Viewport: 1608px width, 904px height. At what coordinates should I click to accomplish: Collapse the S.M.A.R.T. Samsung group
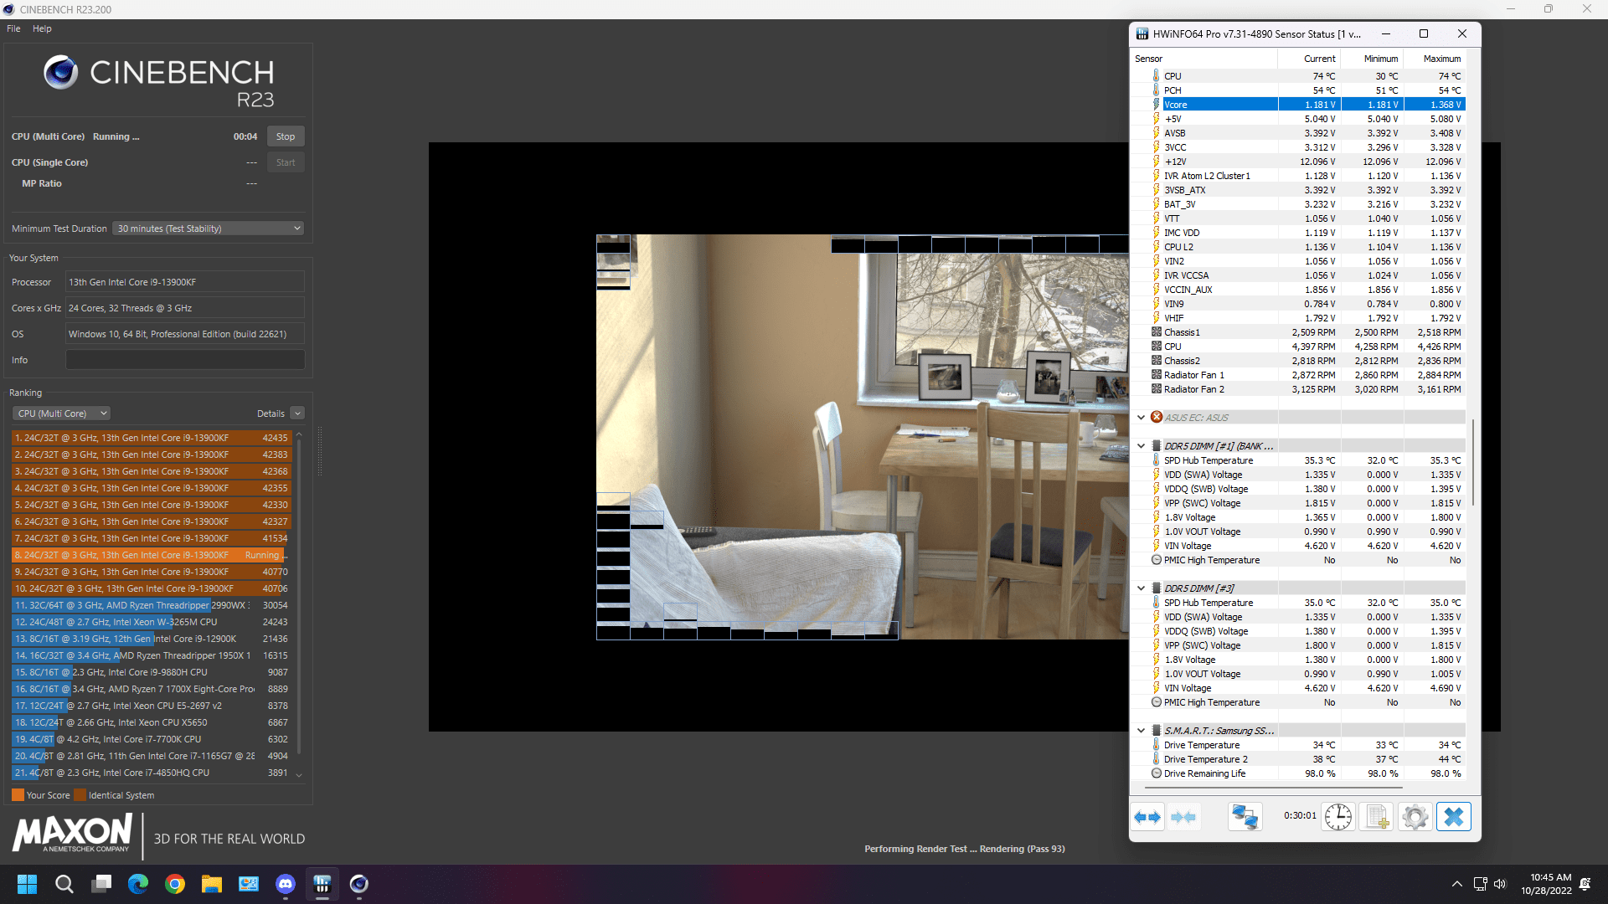[x=1141, y=730]
